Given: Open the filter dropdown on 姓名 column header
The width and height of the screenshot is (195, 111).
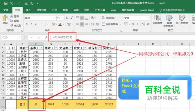Looking at the screenshot, I should [x=27, y=48].
